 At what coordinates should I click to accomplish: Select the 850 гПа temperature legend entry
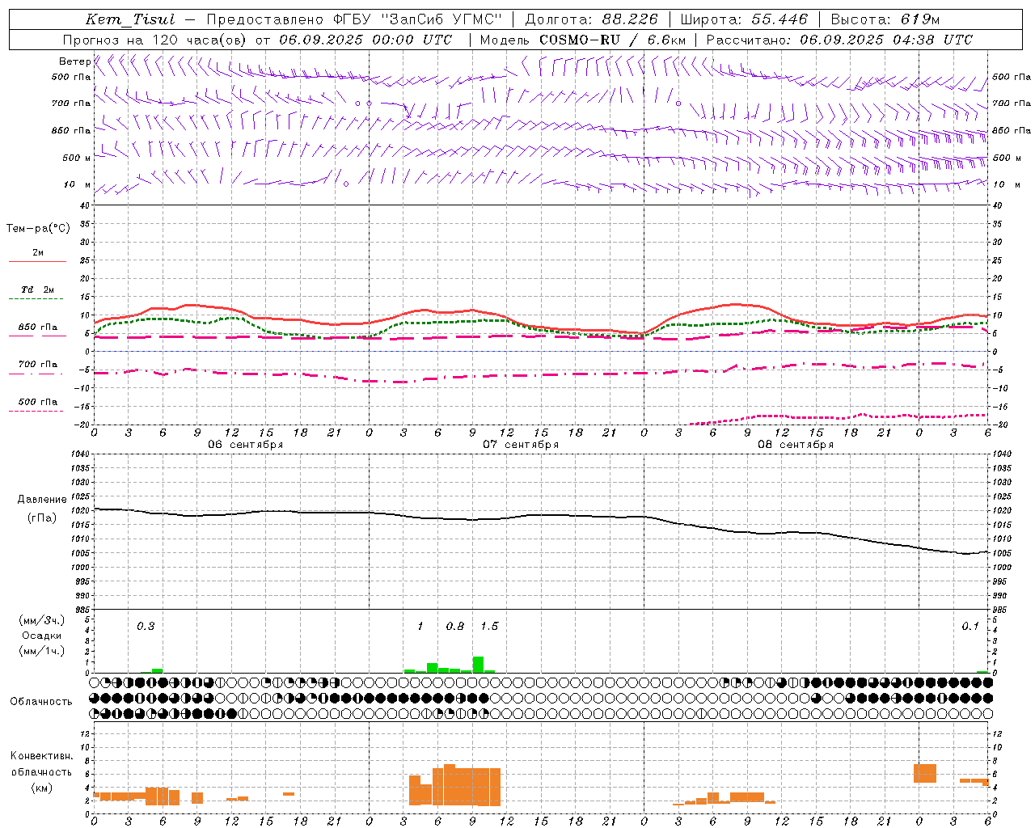[38, 327]
